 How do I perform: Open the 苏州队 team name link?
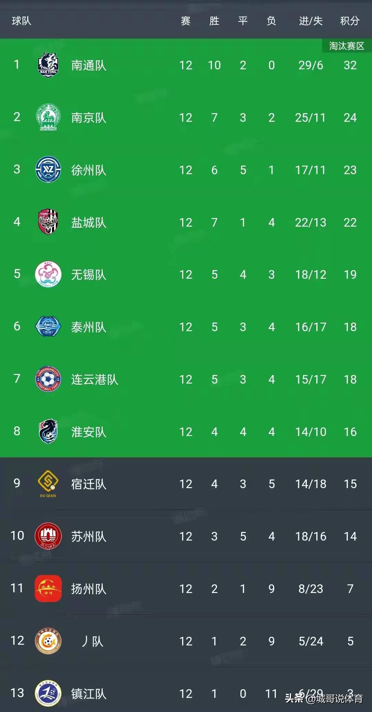pos(89,536)
